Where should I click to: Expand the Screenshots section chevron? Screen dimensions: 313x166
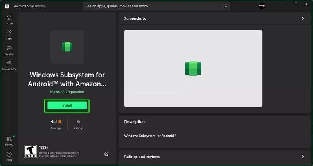tap(302, 18)
